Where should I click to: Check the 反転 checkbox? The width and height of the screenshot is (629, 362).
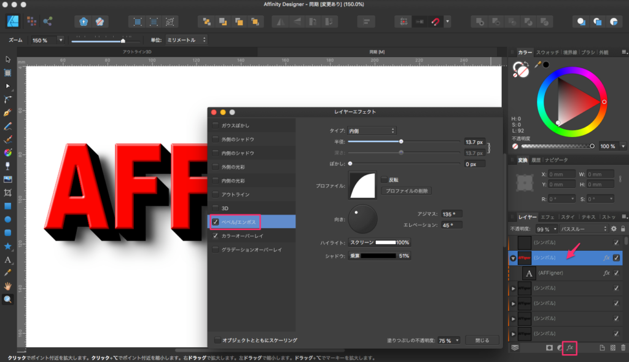[384, 180]
